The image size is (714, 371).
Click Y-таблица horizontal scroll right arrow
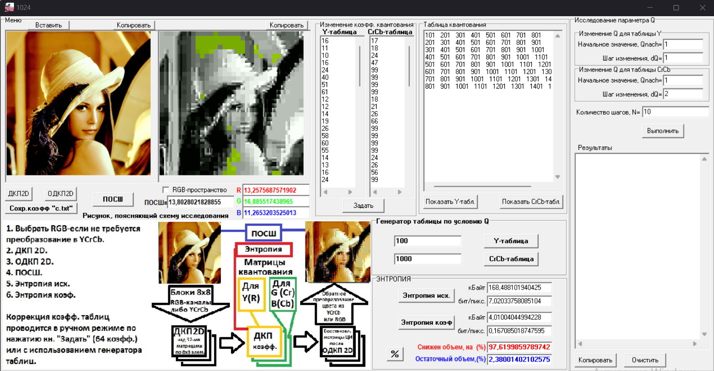coord(350,192)
